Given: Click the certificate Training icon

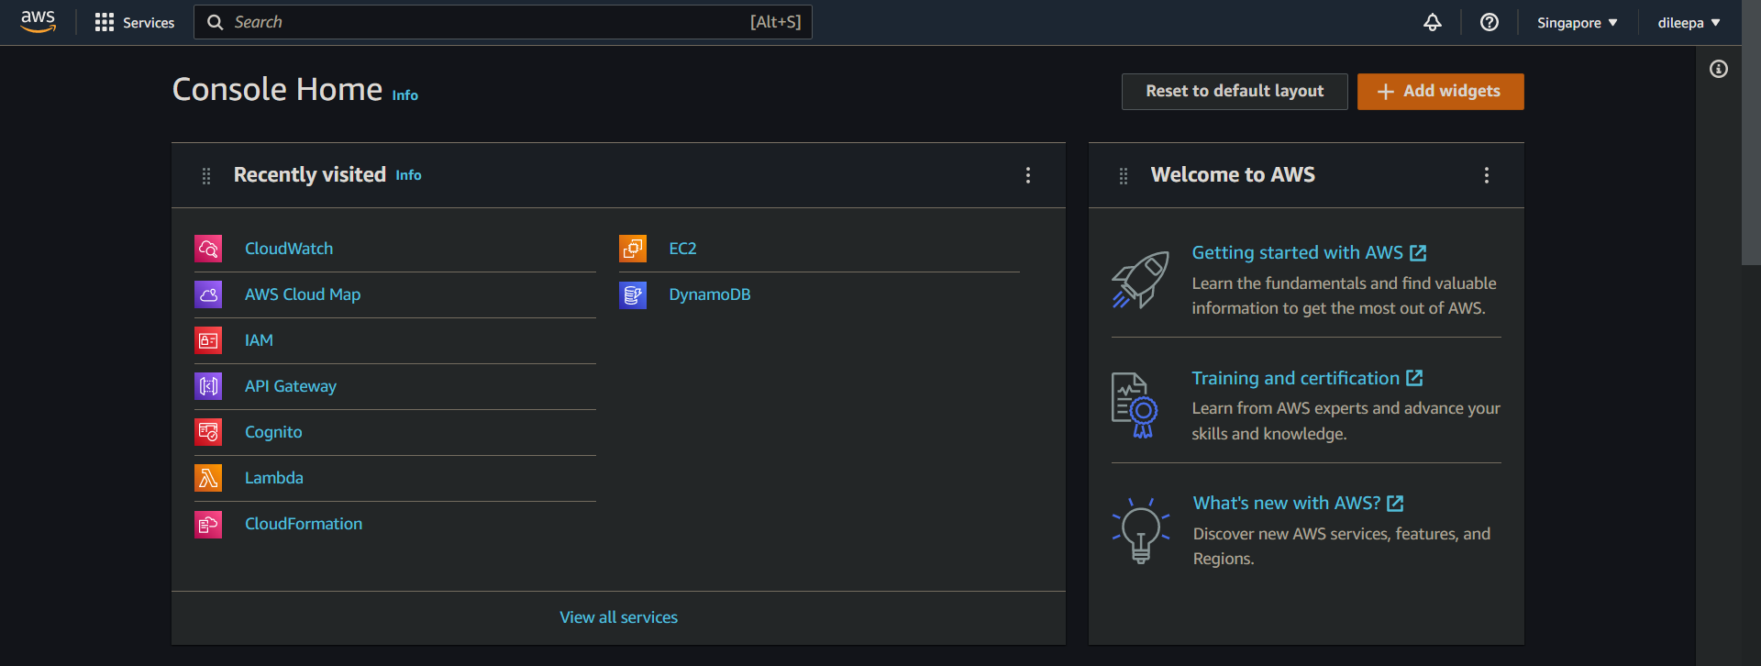Looking at the screenshot, I should coord(1135,405).
